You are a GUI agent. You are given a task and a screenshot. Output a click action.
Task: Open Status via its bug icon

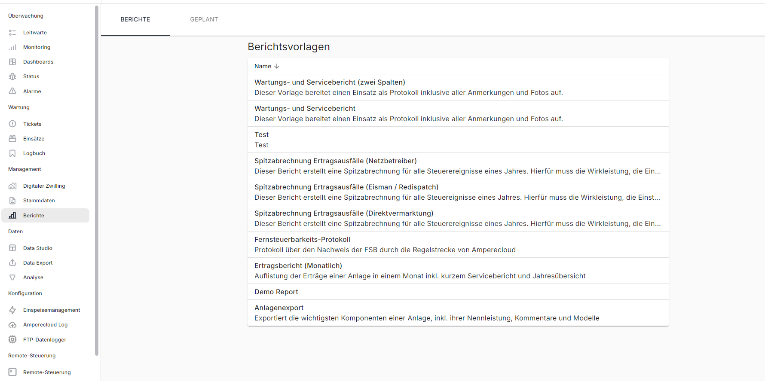12,76
